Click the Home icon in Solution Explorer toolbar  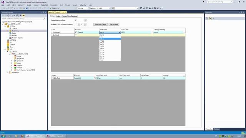8,15
